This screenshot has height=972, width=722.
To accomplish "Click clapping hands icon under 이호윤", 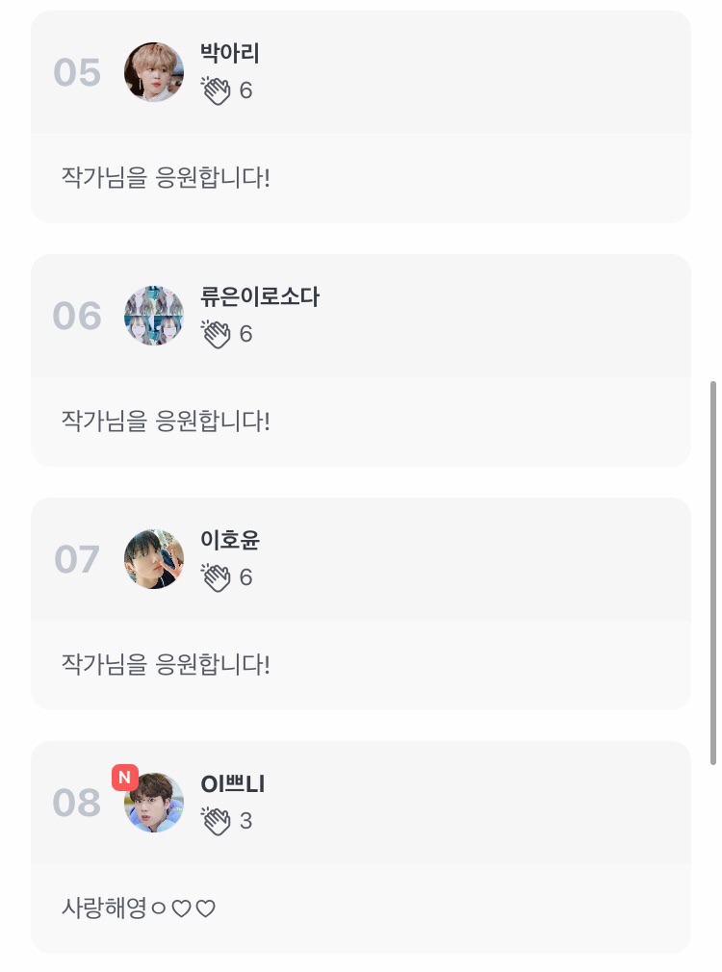I will 217,577.
